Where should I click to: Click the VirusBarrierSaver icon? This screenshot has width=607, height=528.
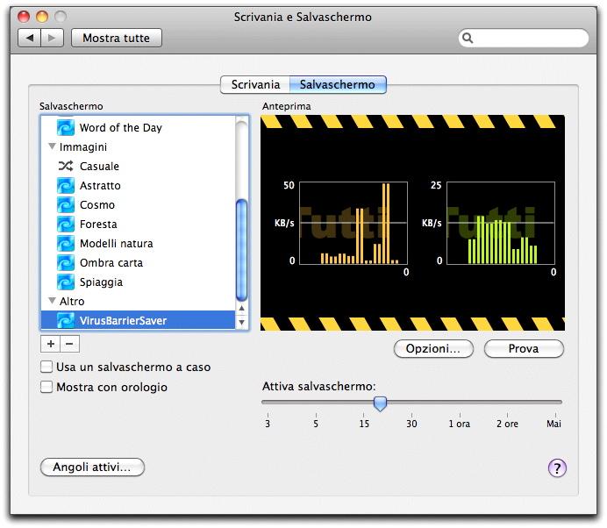66,320
